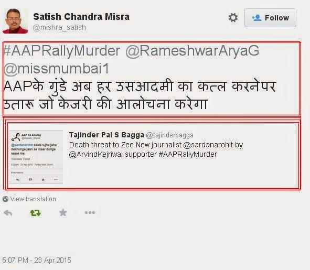Image resolution: width=310 pixels, height=270 pixels.
Task: Open Satish Chandra Misra's profile photo
Action: click(x=15, y=21)
